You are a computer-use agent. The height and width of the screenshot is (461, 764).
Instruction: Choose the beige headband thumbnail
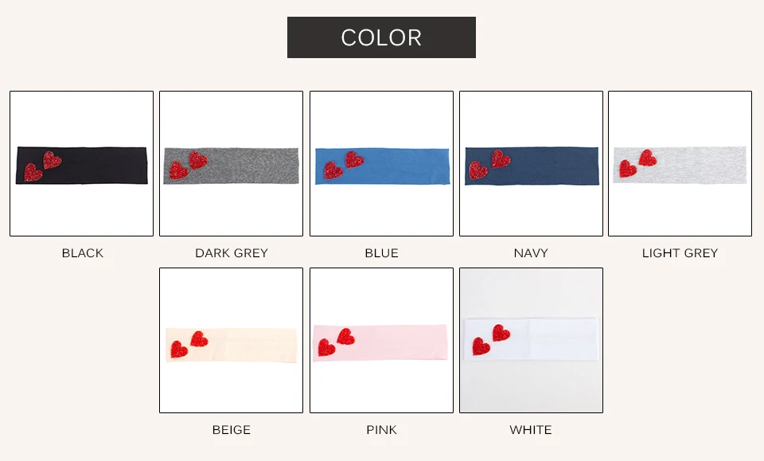[x=231, y=340]
